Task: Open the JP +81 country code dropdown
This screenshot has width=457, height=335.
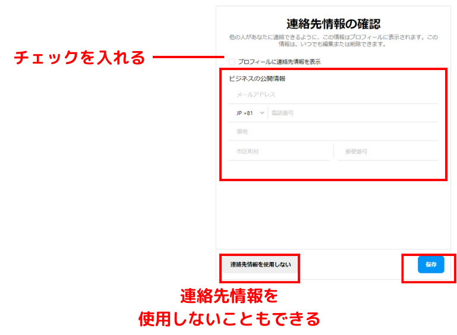Action: [x=246, y=113]
